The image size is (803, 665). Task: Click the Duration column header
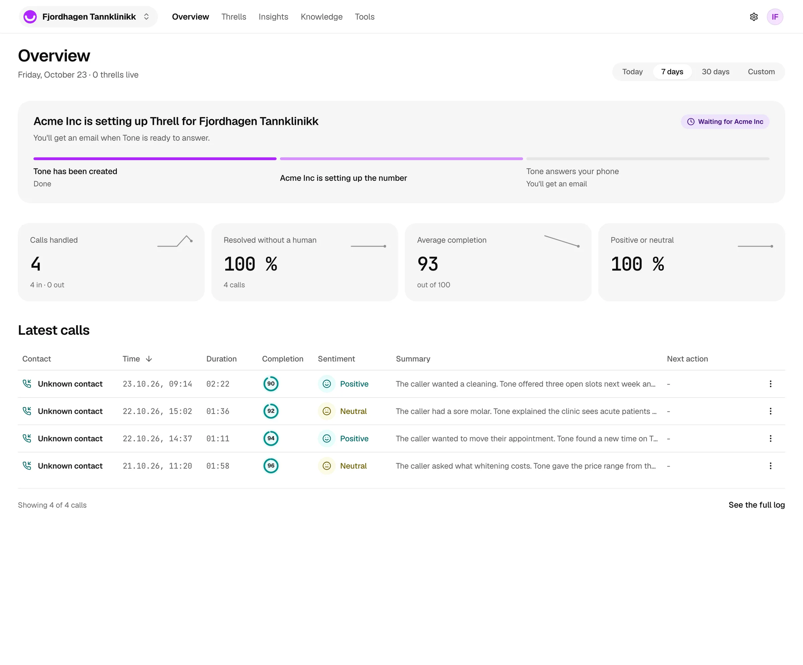(x=221, y=359)
